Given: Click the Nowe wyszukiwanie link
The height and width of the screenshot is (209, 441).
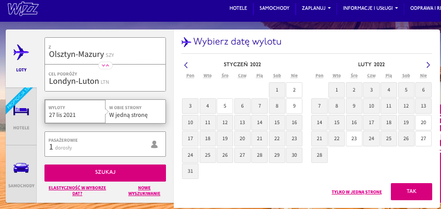Looking at the screenshot, I should point(144,191).
